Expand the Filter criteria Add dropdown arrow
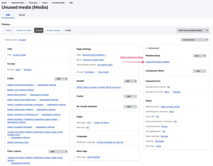Image resolution: width=213 pixels, height=166 pixels. coord(66,152)
